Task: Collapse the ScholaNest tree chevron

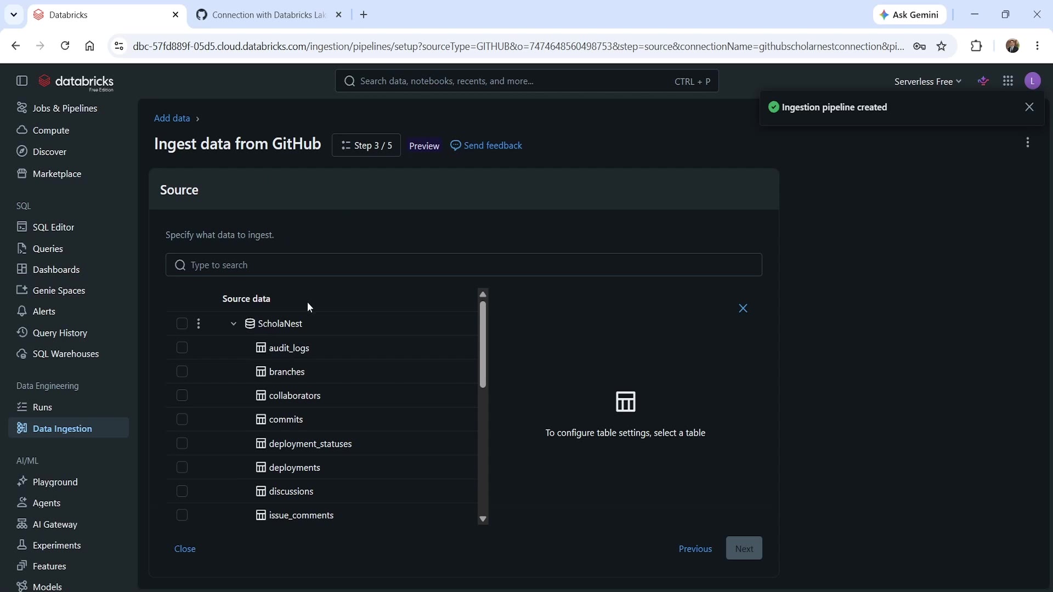Action: [234, 324]
